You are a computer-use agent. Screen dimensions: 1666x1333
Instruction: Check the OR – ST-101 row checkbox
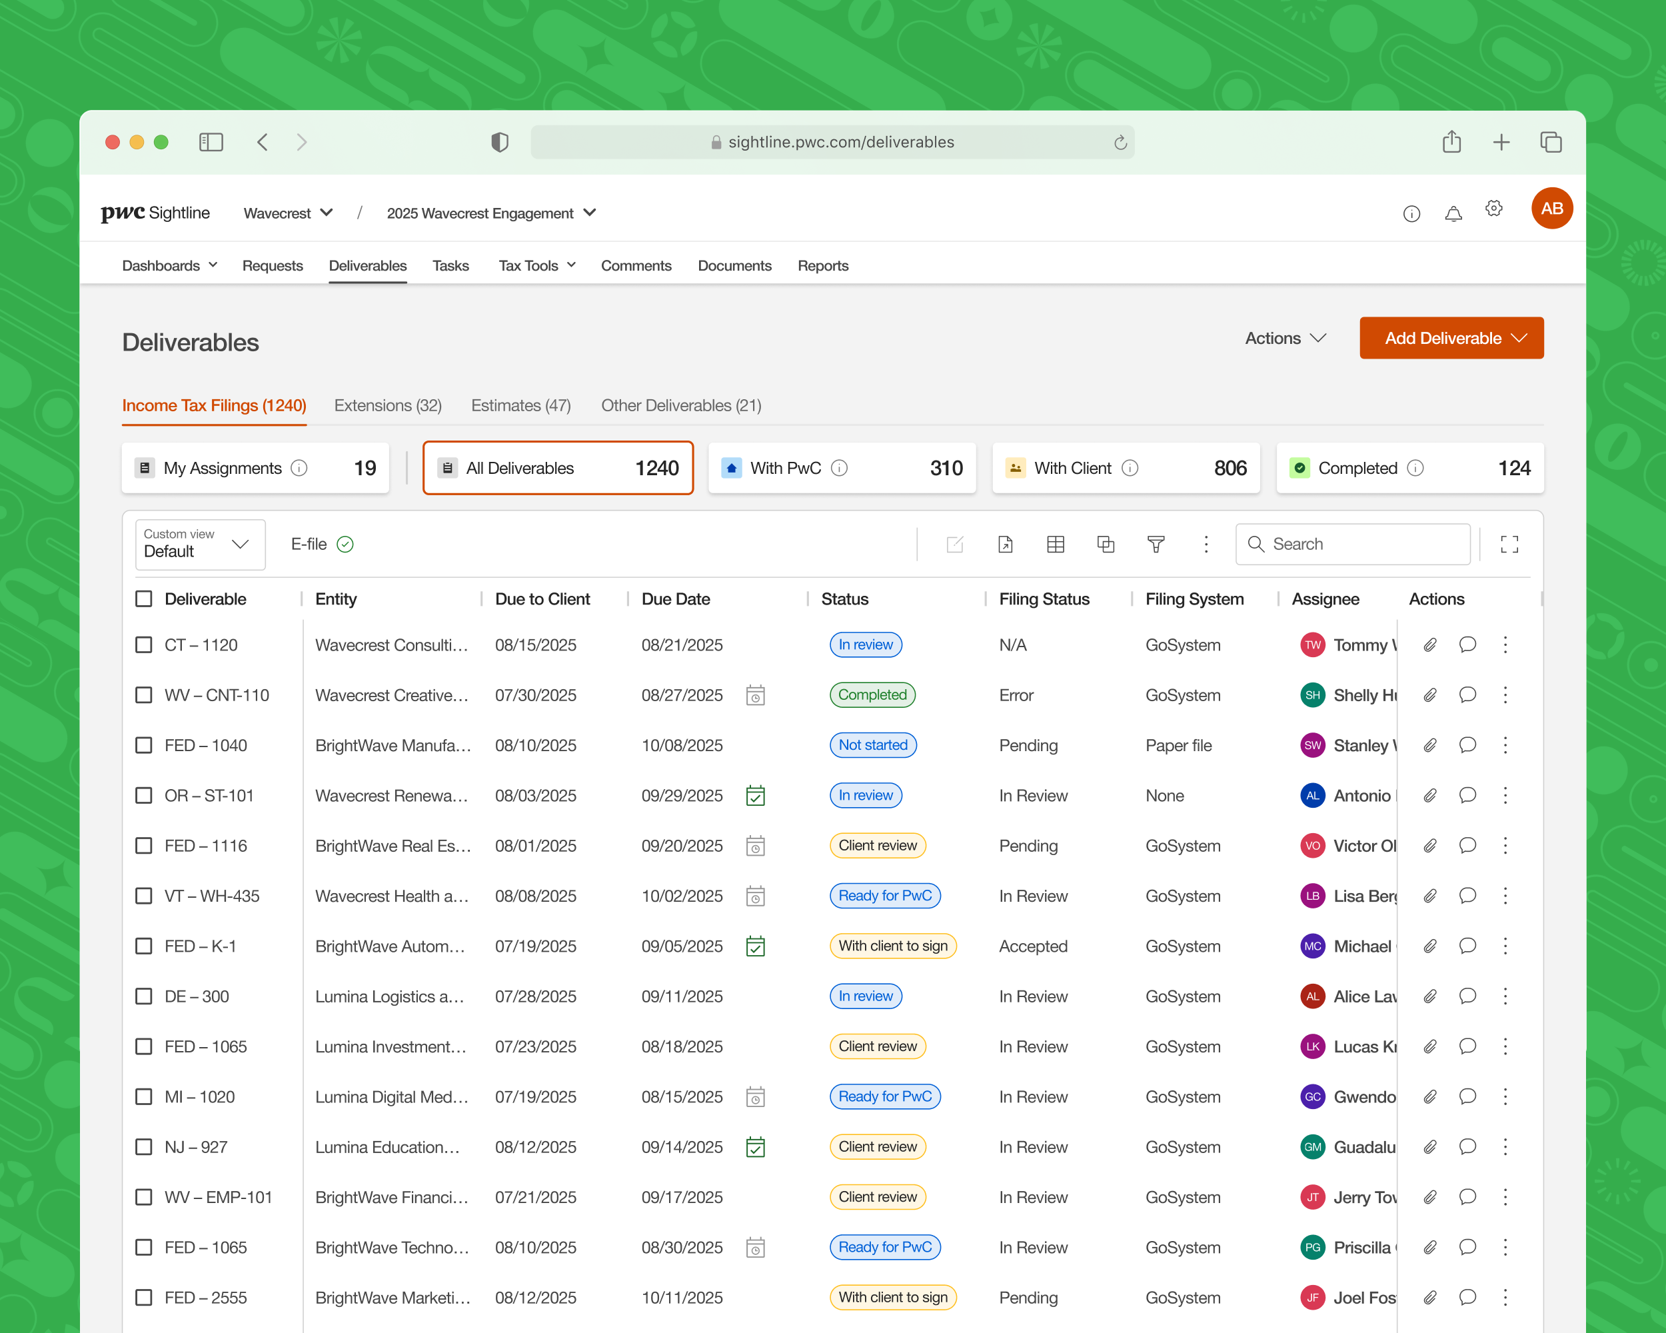144,795
